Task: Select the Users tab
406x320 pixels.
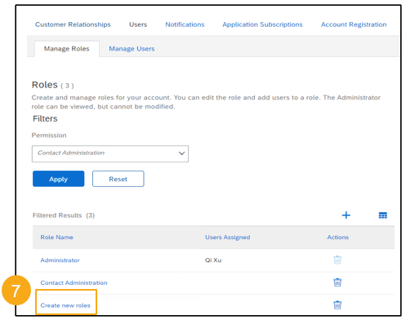Action: (x=138, y=24)
